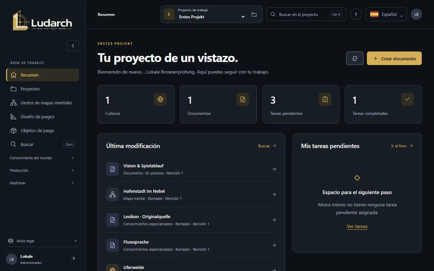Click the document icon for Lexikon · Originalquelle
Viewport: 434px width, 271px height.
[x=113, y=220]
